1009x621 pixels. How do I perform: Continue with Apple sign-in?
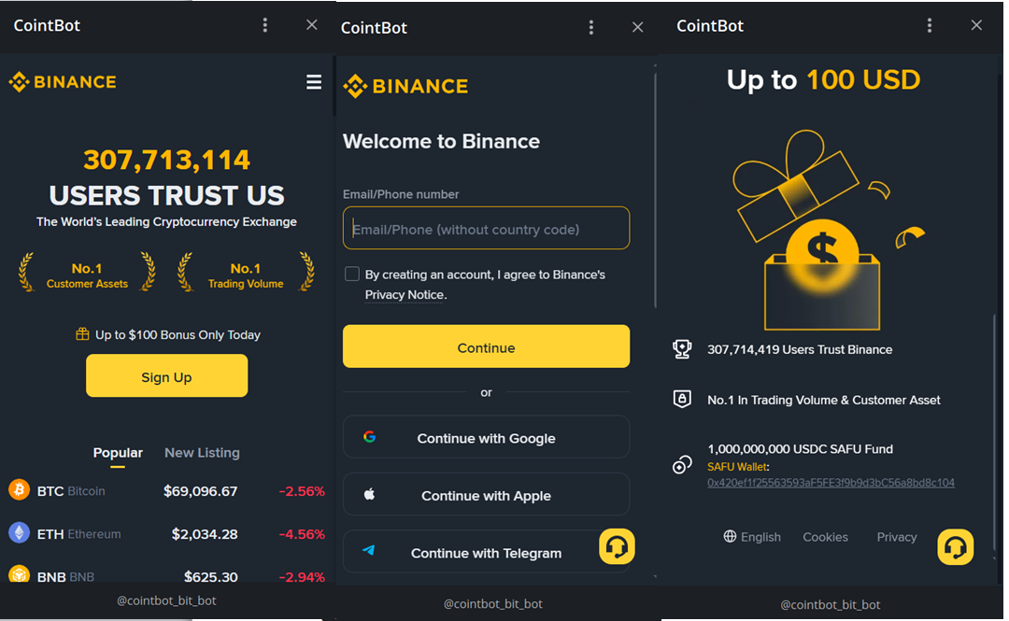(486, 494)
